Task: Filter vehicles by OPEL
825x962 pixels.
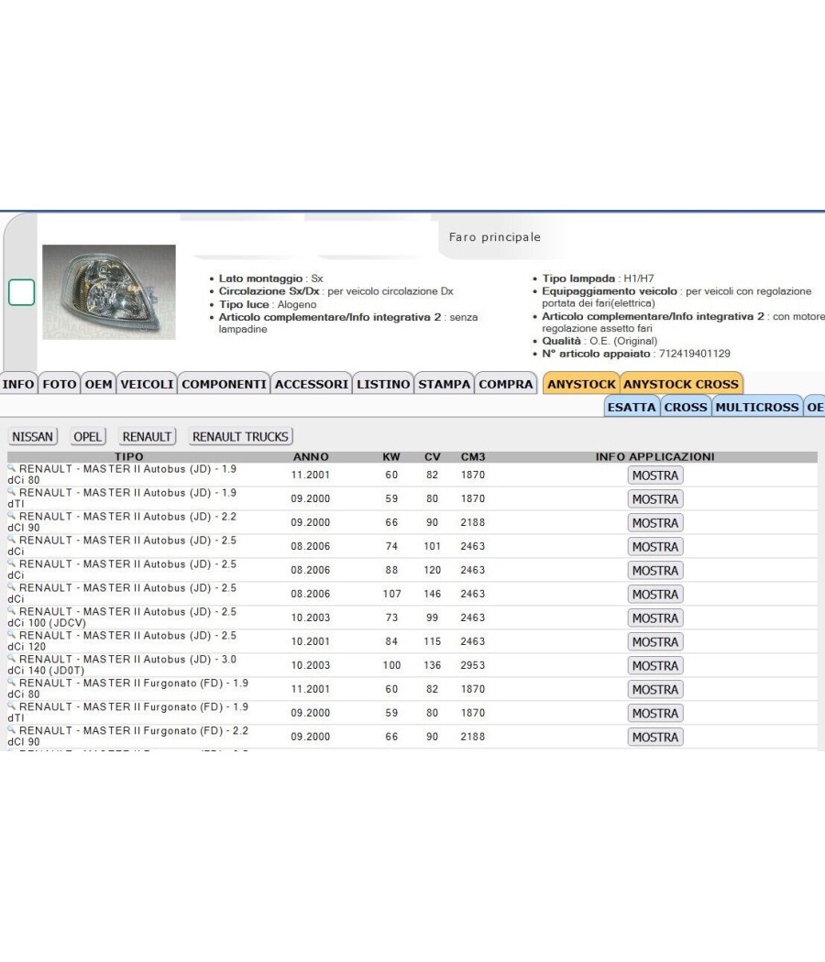Action: (87, 437)
